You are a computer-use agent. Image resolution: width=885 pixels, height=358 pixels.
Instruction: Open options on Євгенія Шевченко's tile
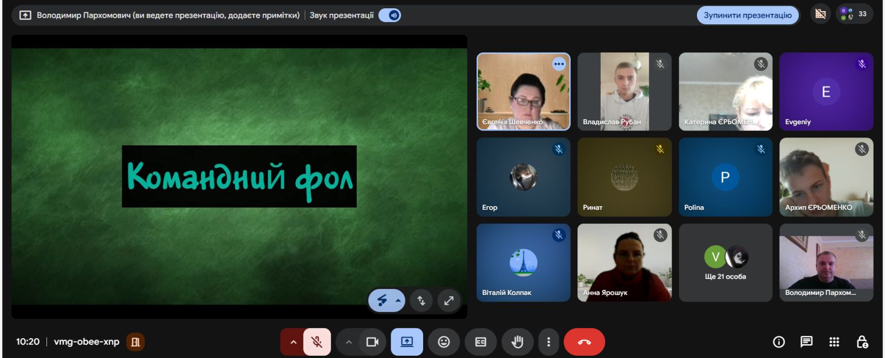pyautogui.click(x=559, y=64)
